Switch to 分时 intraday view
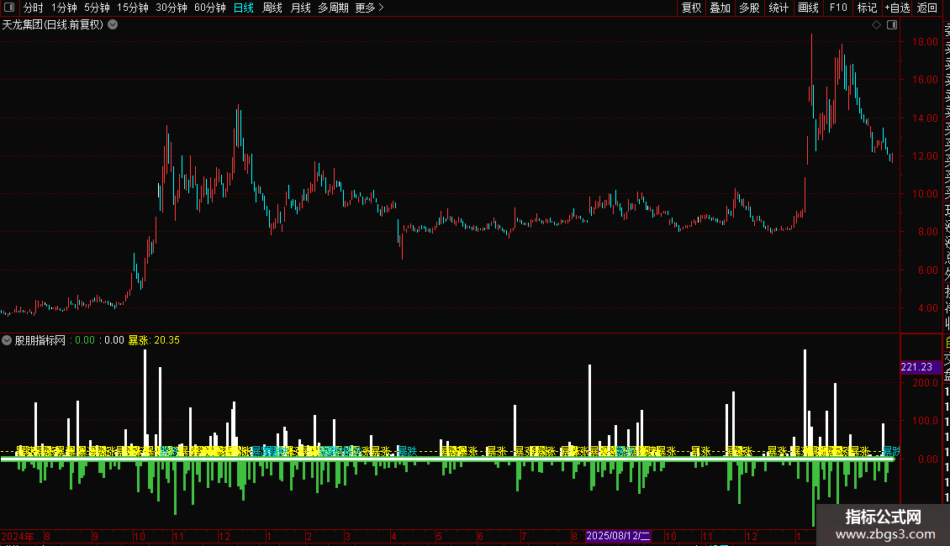Screen dimensions: 950x546 [x=34, y=8]
